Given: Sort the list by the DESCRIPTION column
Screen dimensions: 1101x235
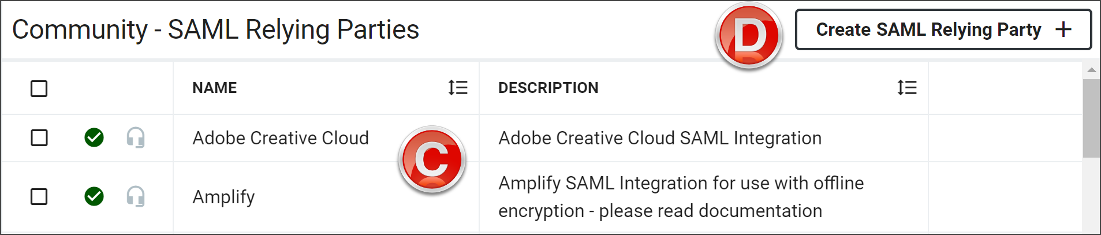Looking at the screenshot, I should (x=907, y=88).
